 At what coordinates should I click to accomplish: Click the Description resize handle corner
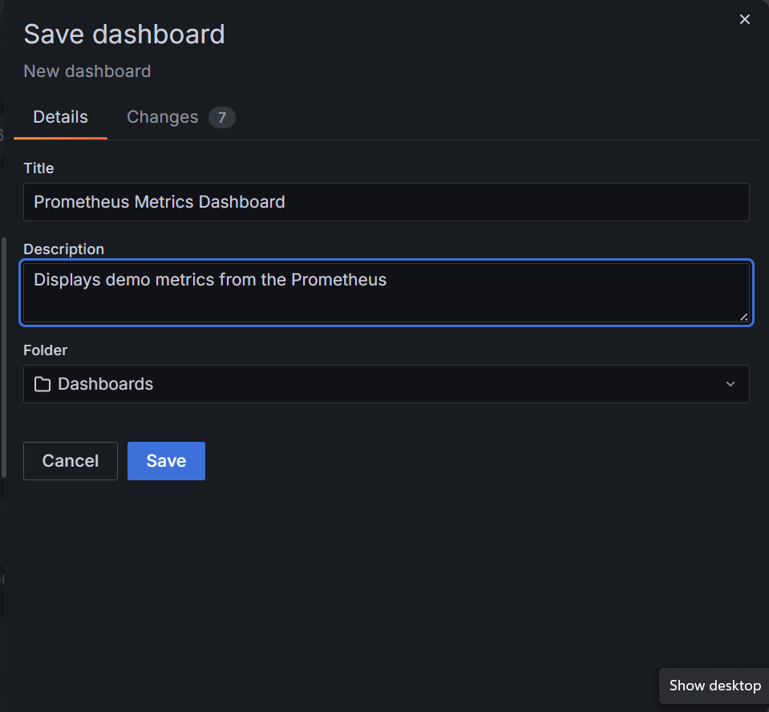tap(743, 317)
